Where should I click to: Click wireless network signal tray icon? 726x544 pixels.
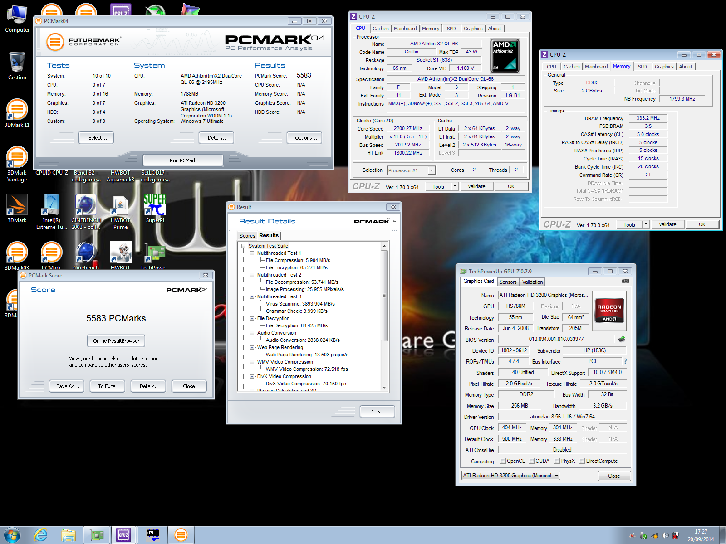(654, 535)
